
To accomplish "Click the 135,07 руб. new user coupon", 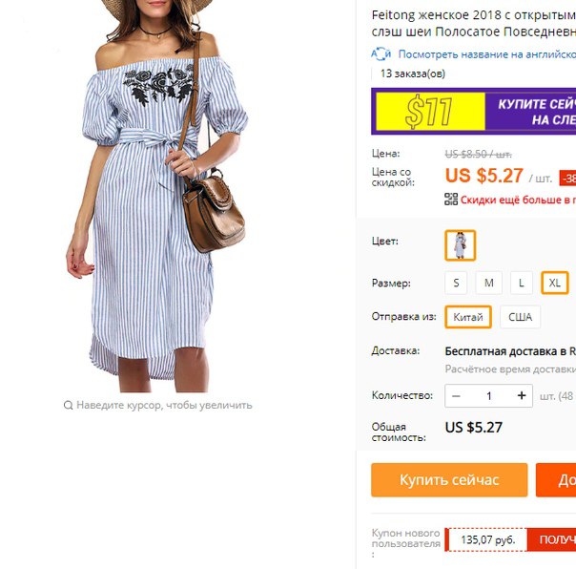I will [x=487, y=539].
